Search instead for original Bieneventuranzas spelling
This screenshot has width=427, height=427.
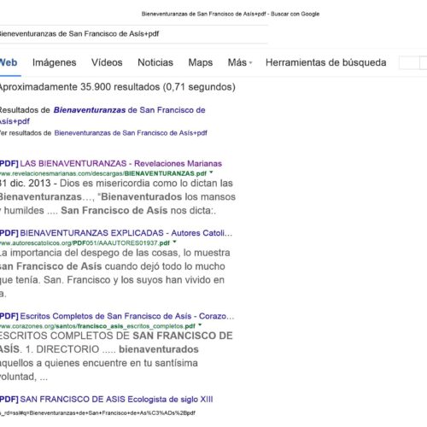click(131, 133)
